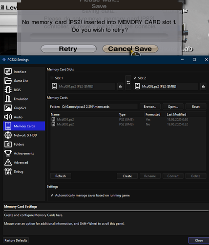
Task: Sort memory cards by Name column
Action: click(x=84, y=114)
